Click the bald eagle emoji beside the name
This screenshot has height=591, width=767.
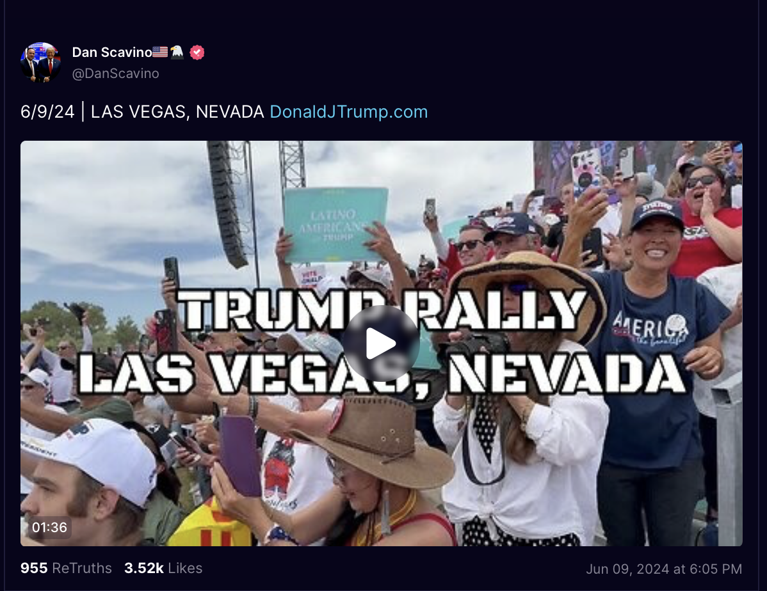coord(177,52)
